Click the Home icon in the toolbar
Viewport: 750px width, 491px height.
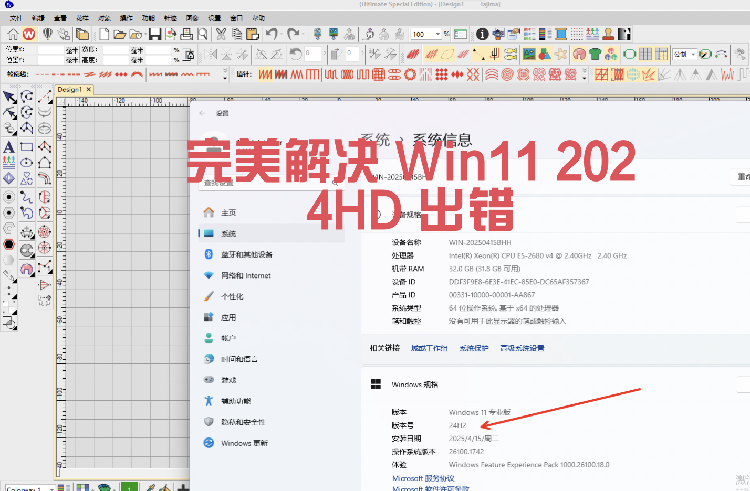pos(13,35)
